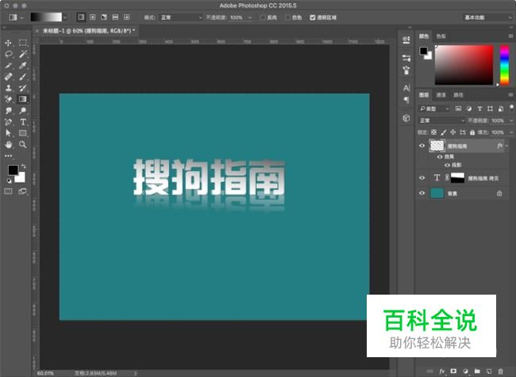
Task: Toggle the 仿色 (Dither) checkbox
Action: coord(287,17)
